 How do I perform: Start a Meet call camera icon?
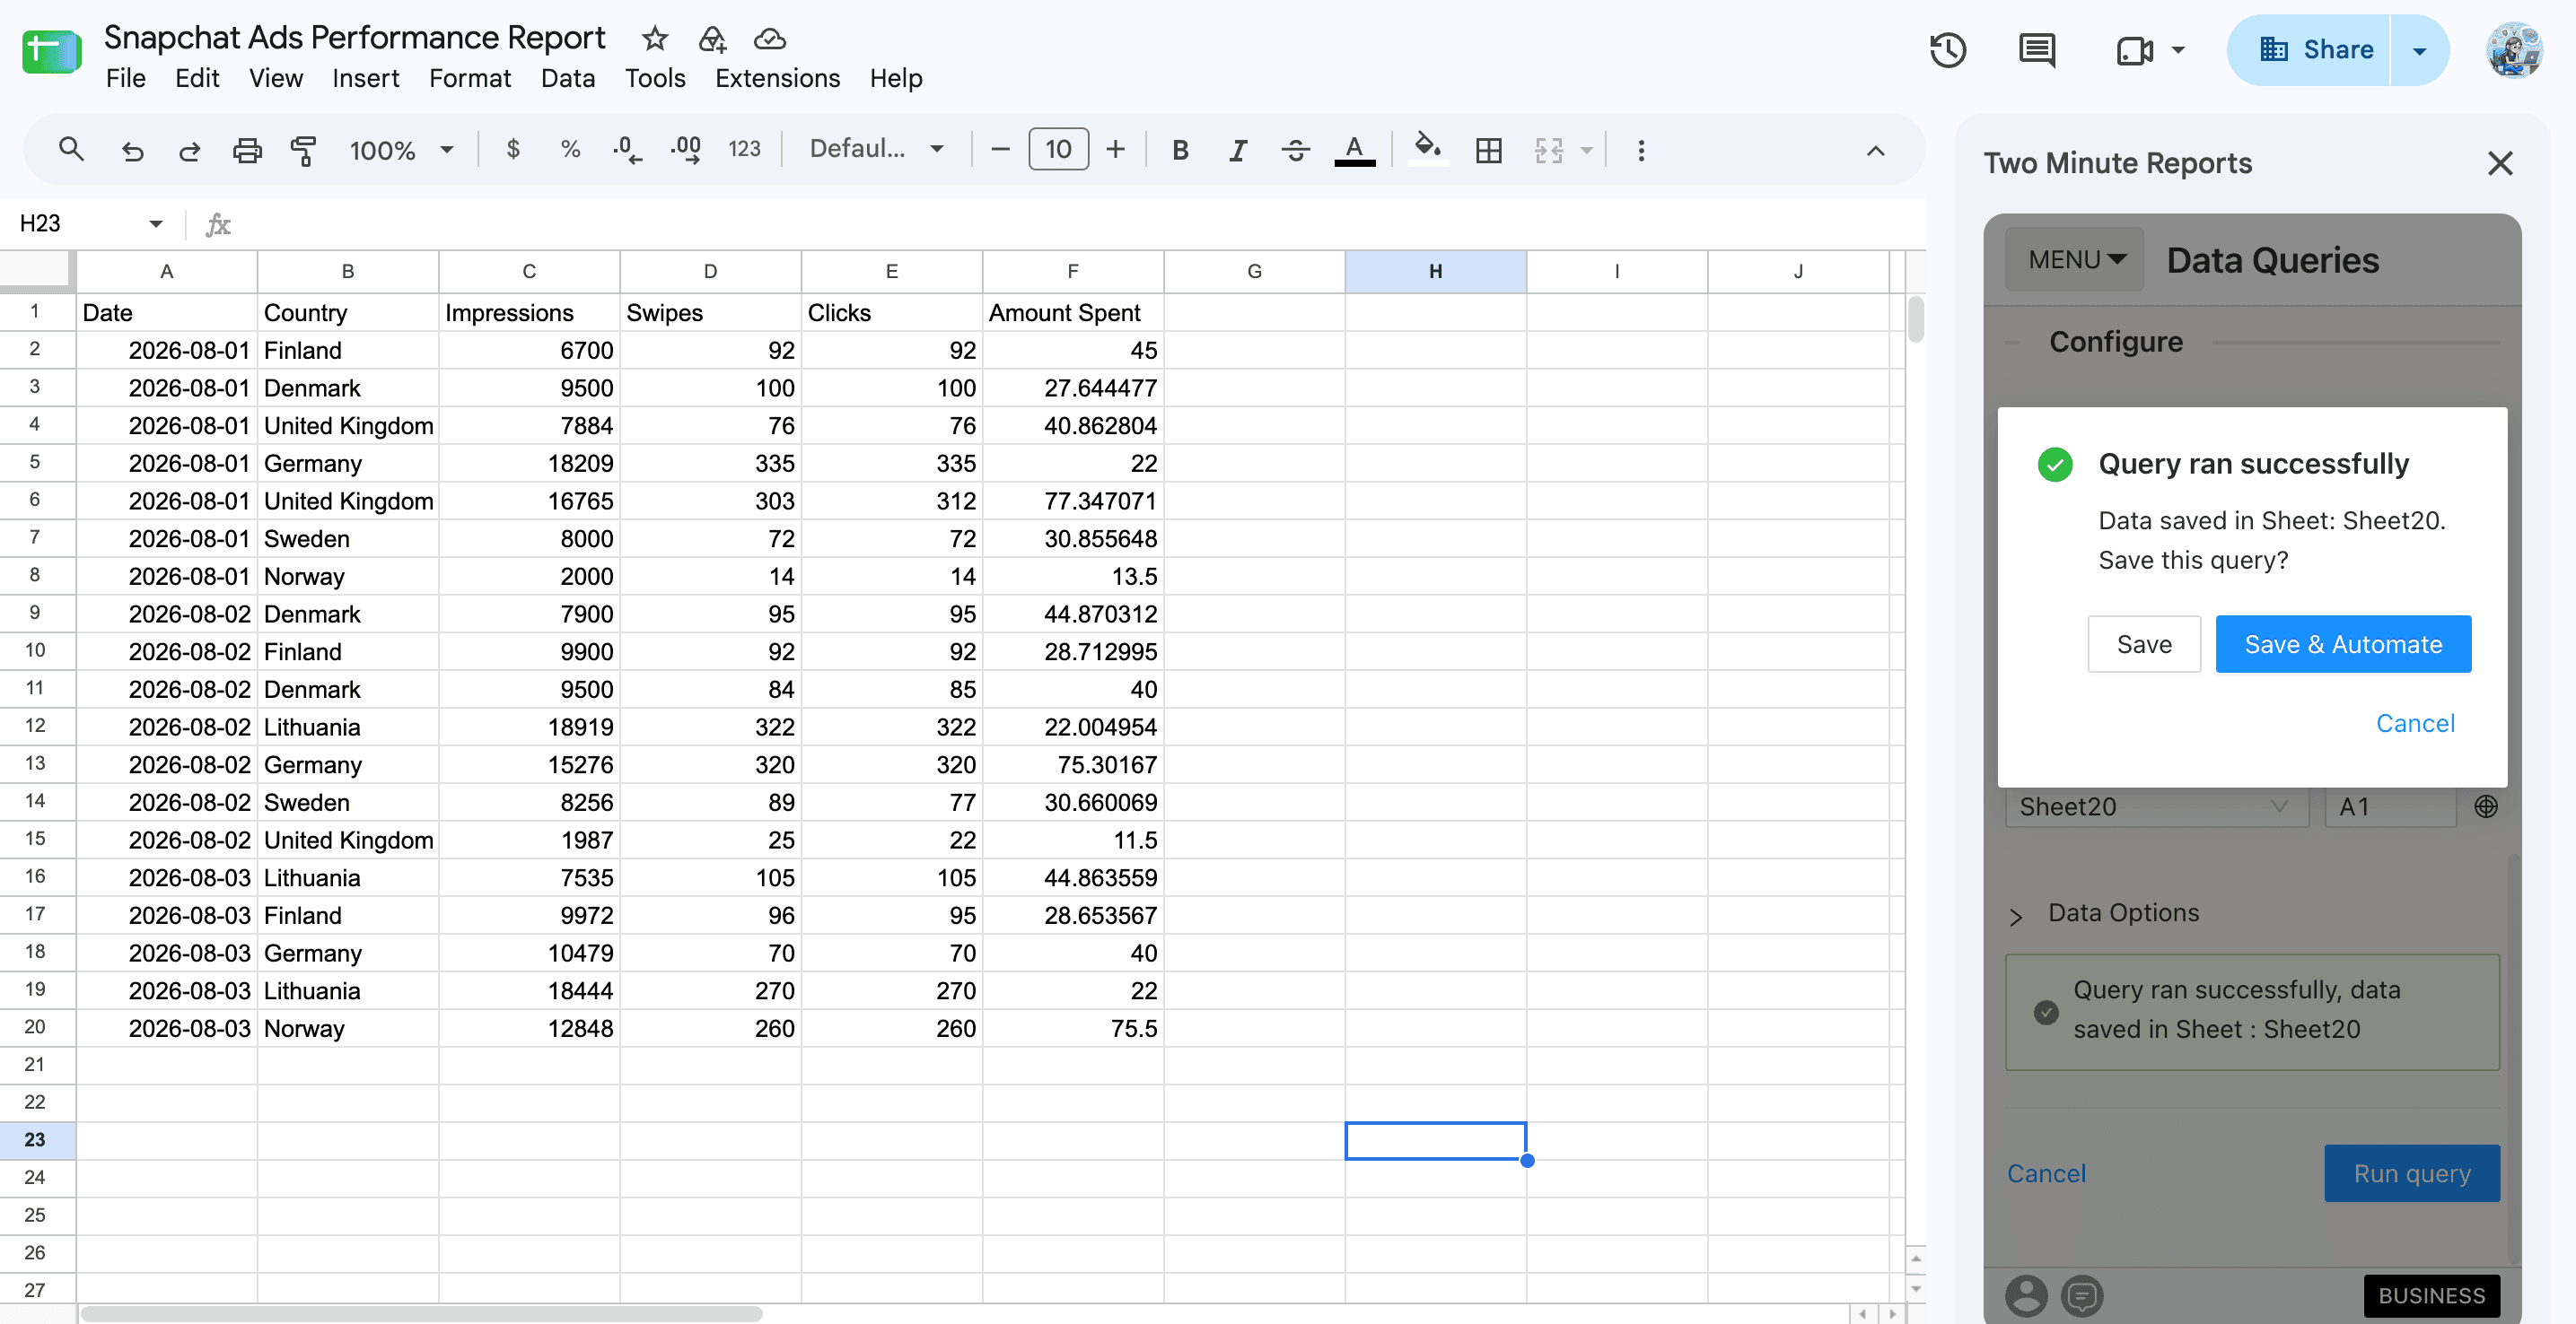pos(2134,50)
